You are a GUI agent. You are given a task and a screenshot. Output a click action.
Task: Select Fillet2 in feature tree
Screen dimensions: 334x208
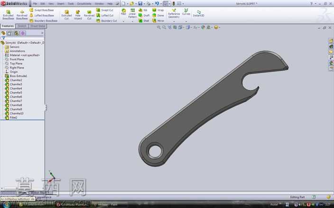coord(11,117)
